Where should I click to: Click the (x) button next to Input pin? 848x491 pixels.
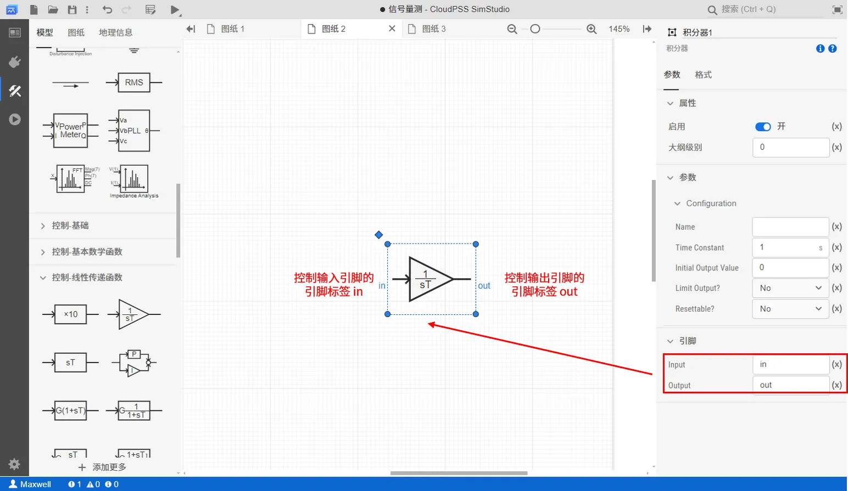(836, 364)
